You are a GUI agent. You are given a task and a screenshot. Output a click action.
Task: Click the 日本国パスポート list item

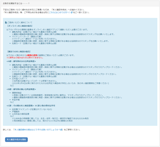point(19,79)
